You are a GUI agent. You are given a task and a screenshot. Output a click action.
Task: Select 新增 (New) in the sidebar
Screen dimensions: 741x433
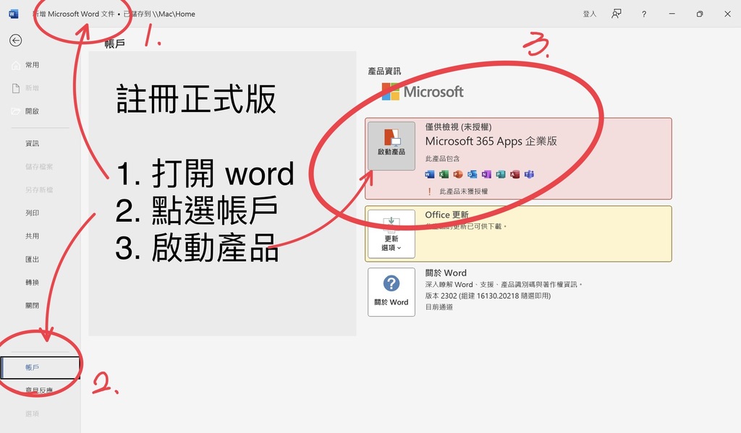(x=32, y=87)
